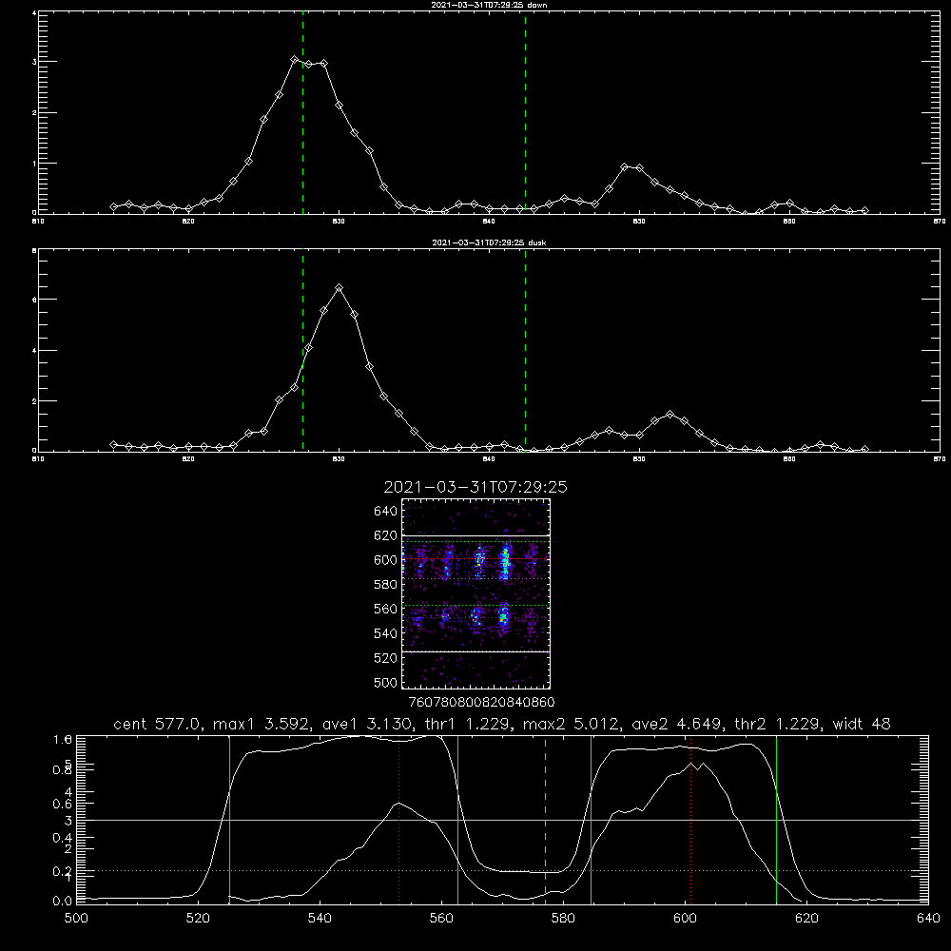Viewport: 951px width, 951px height.
Task: Click x-axis label '500' of bottom profile plot
Action: pyautogui.click(x=76, y=919)
